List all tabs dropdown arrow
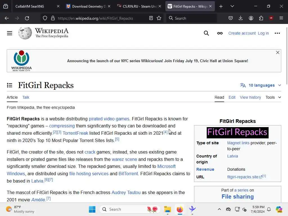 coord(232,6)
